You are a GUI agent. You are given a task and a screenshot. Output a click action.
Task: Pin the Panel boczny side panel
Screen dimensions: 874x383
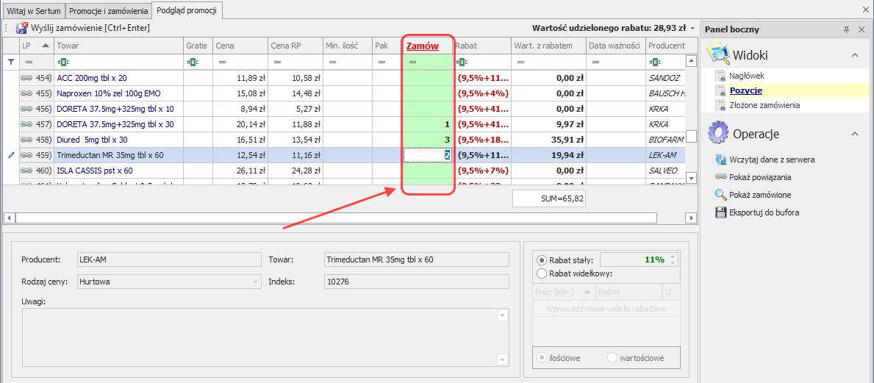846,29
